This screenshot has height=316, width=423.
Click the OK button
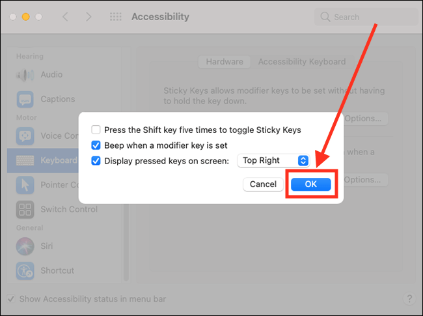click(x=311, y=184)
